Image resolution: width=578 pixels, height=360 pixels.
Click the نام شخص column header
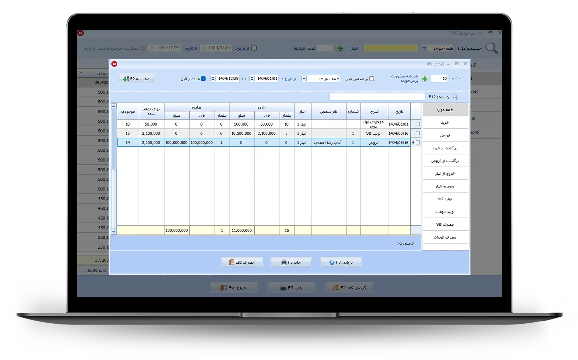point(329,111)
